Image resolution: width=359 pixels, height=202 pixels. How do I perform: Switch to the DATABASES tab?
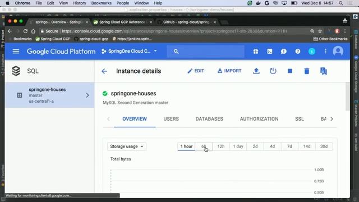point(209,119)
